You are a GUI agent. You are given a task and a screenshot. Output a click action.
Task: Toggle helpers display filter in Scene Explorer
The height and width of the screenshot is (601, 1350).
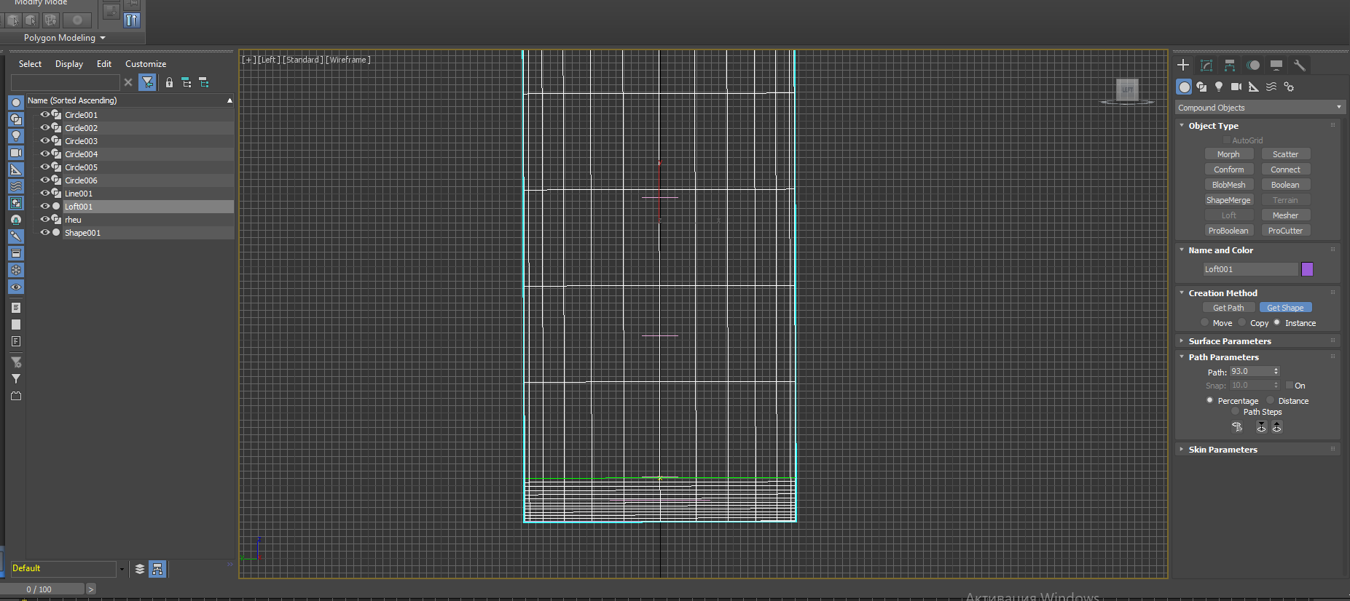click(16, 170)
